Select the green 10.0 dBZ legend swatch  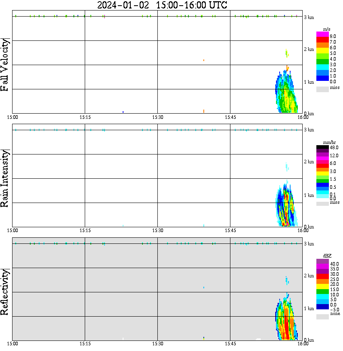322,292
